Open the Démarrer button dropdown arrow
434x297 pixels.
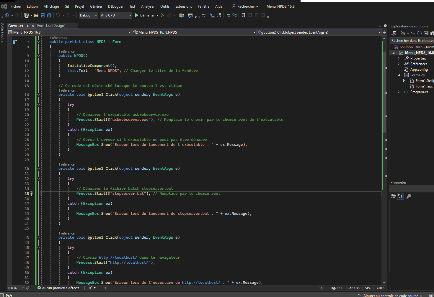(157, 15)
